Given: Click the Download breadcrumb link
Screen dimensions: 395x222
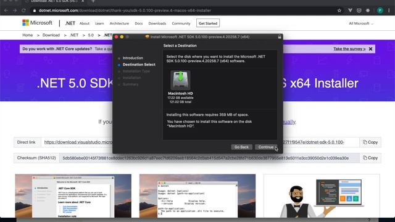Looking at the screenshot, I should [x=51, y=35].
